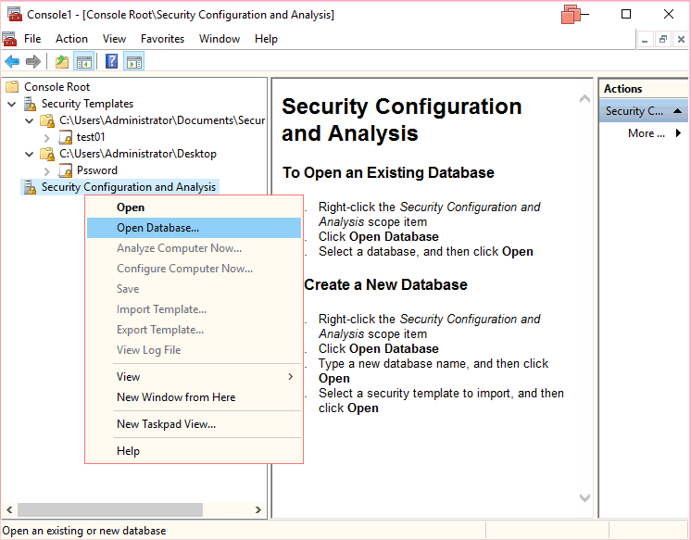Screen dimensions: 691x540
Task: Click the Console Root folder icon
Action: [12, 87]
